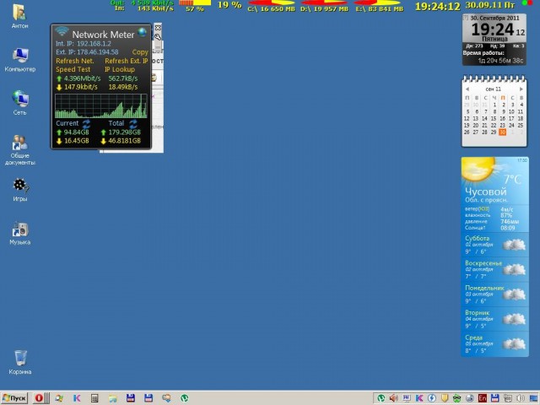The height and width of the screenshot is (405, 540).
Task: Click the globe icon in Network Meter
Action: point(143,33)
